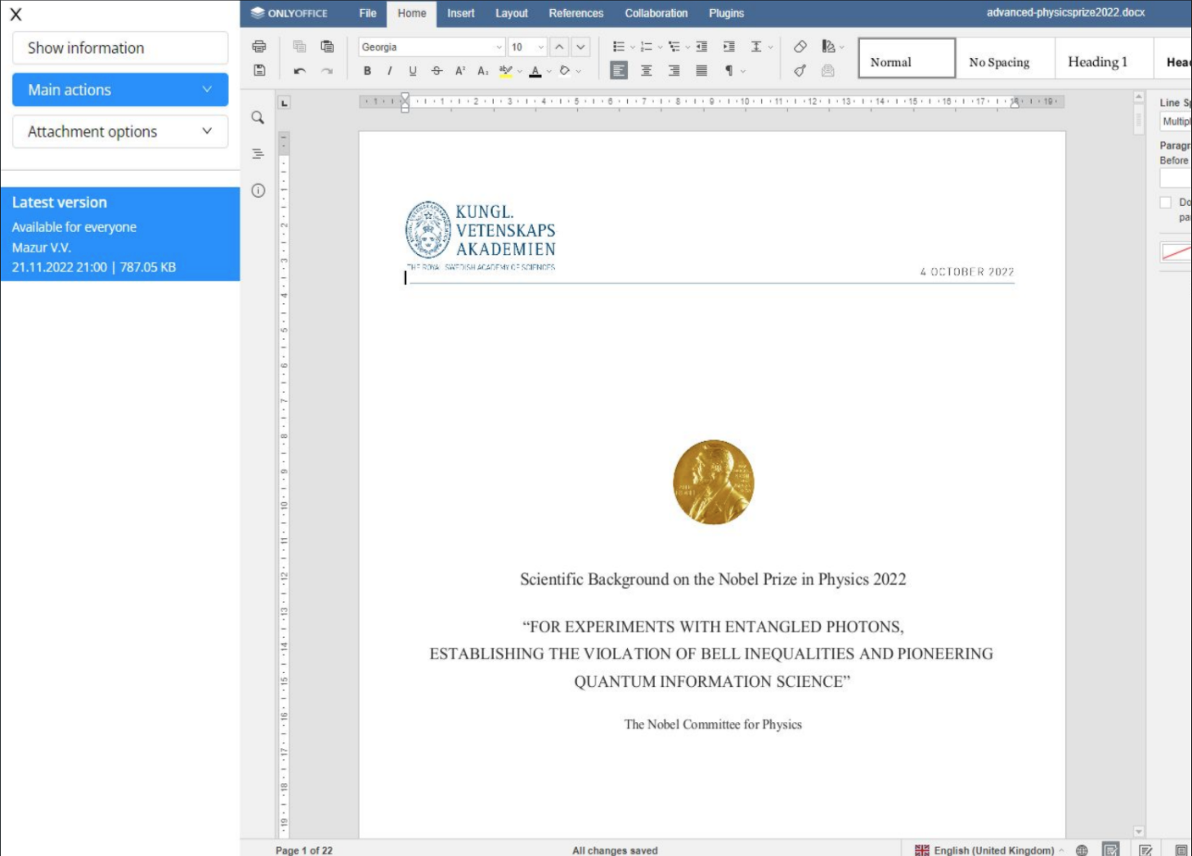Image resolution: width=1192 pixels, height=856 pixels.
Task: Click the mail merge icon in the toolbar
Action: [x=828, y=71]
